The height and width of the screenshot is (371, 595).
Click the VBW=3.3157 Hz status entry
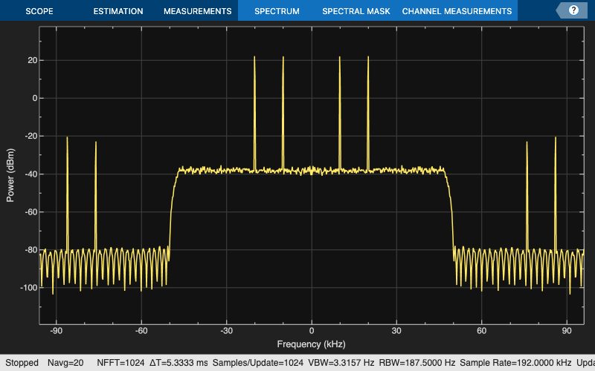click(x=341, y=363)
